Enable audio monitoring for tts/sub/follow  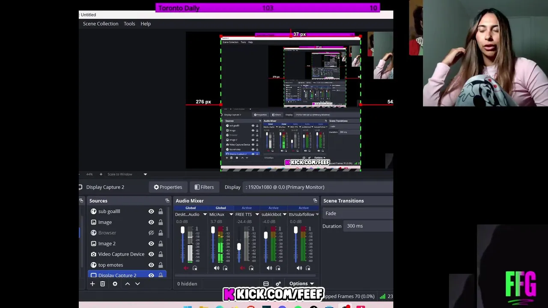pos(308,268)
